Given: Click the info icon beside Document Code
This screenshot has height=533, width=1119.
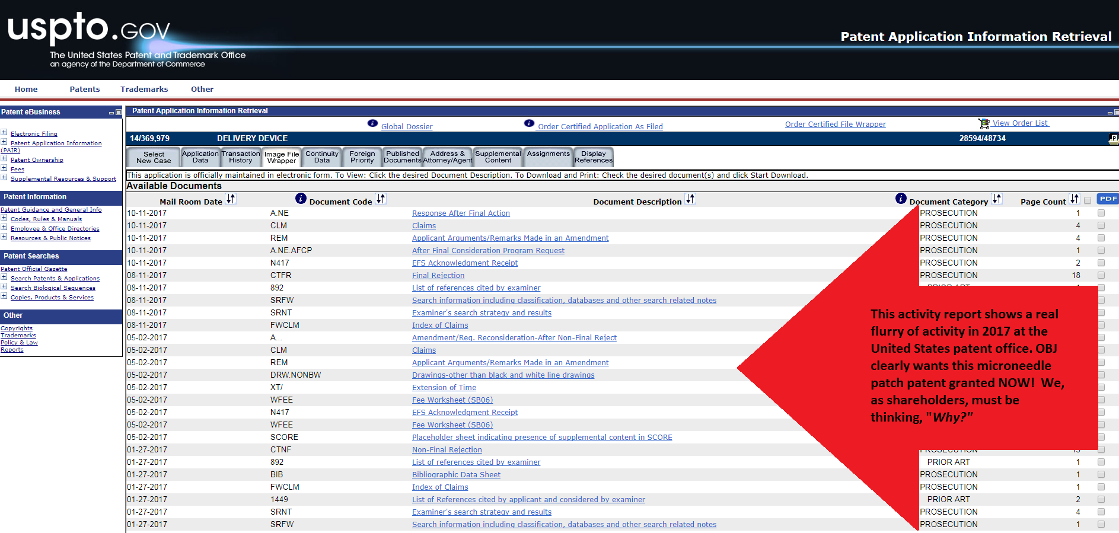Looking at the screenshot, I should click(301, 199).
